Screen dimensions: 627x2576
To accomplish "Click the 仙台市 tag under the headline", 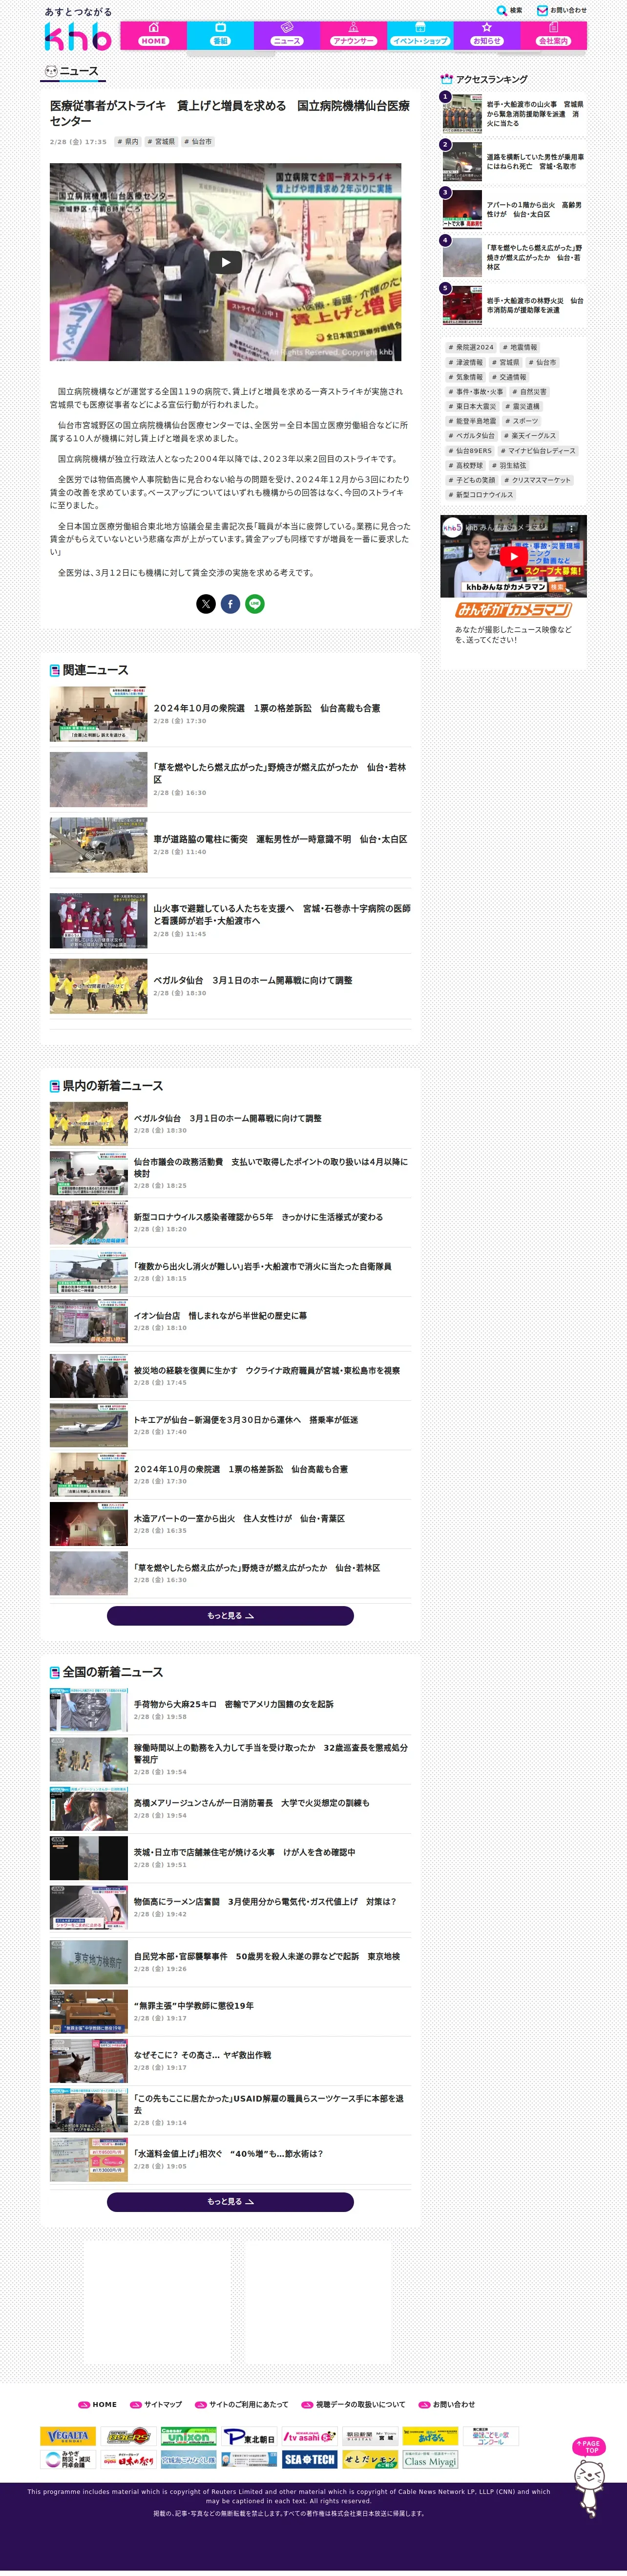I will (x=198, y=142).
